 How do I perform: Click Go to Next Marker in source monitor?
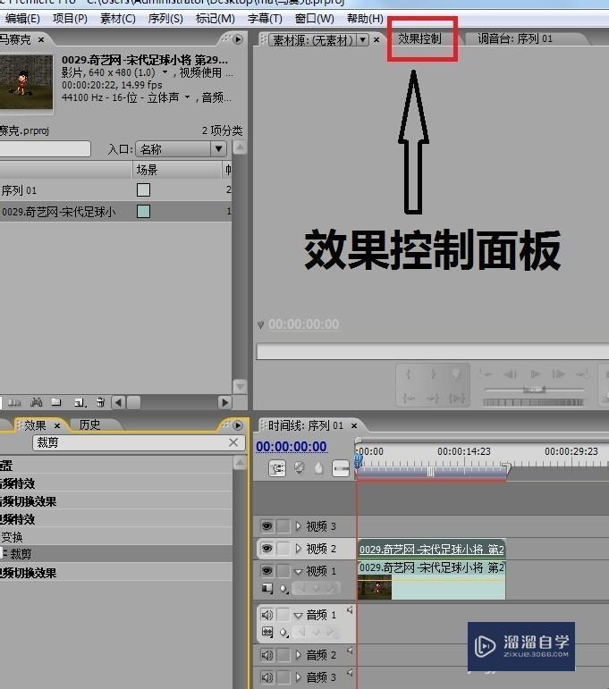tap(582, 374)
